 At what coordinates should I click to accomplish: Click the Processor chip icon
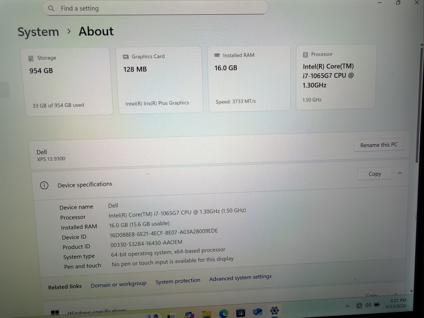(x=305, y=55)
